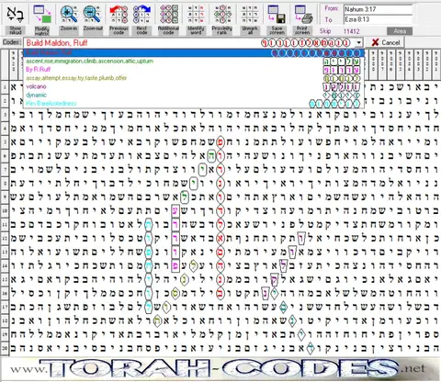
Task: Click the Zoom-in magnifier icon
Action: [69, 14]
